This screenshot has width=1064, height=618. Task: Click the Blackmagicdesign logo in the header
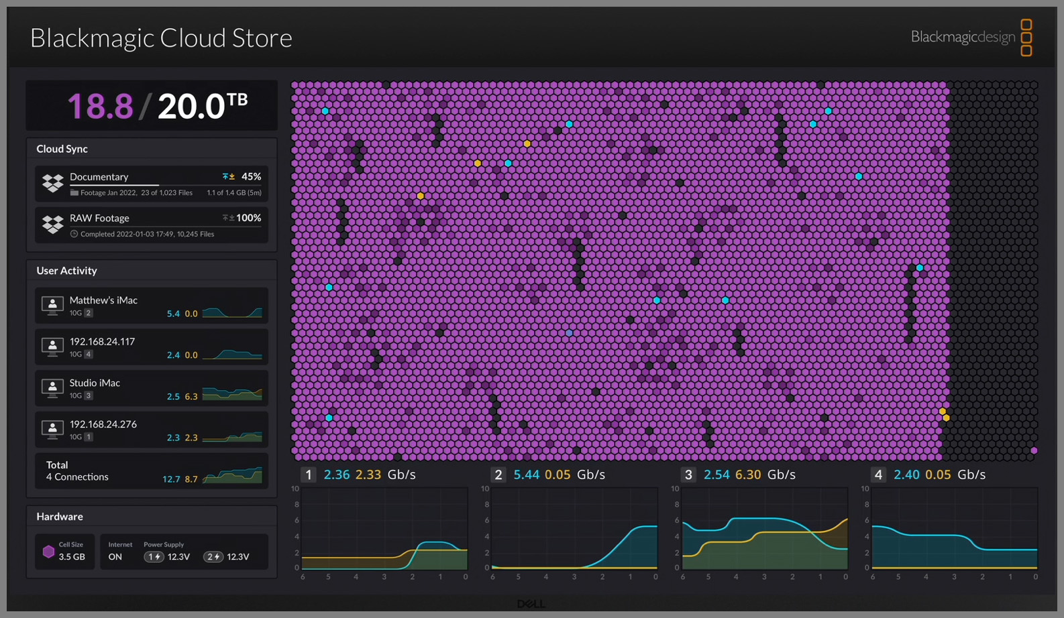(x=971, y=38)
